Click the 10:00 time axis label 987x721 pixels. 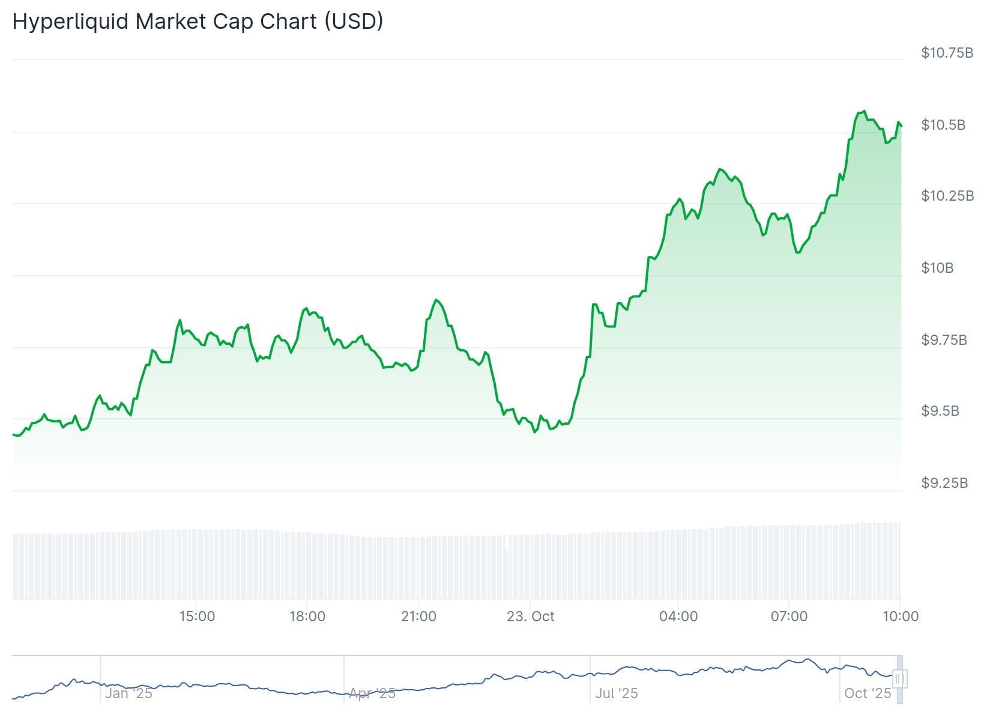(901, 616)
